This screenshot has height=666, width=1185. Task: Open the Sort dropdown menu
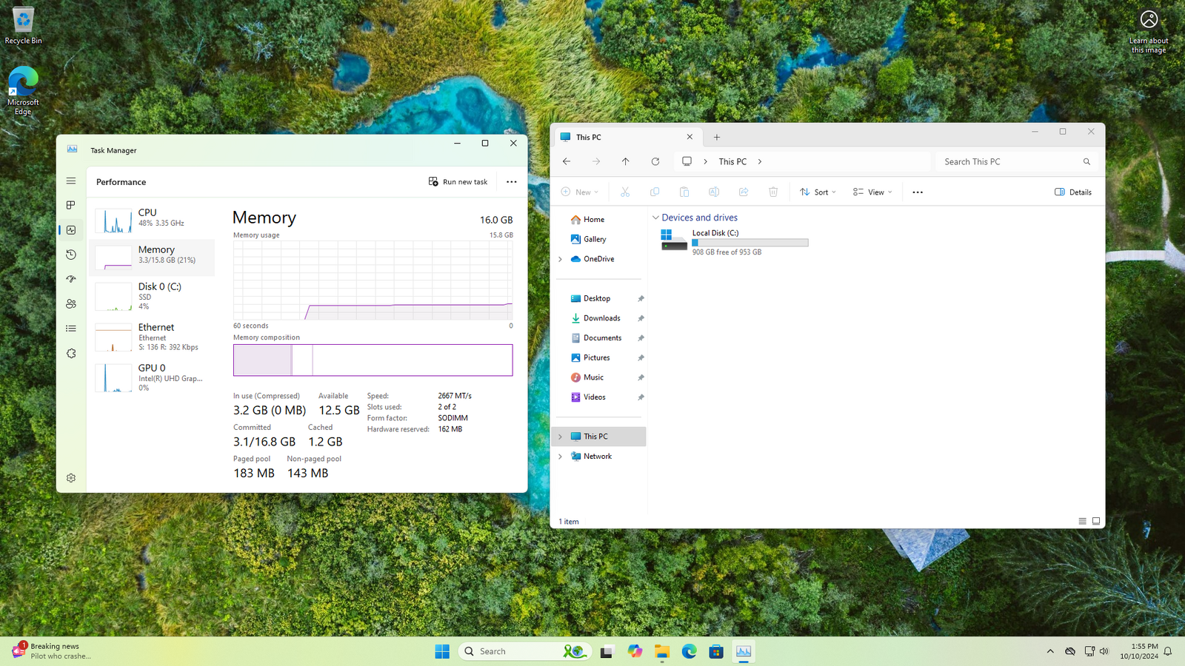click(x=818, y=192)
